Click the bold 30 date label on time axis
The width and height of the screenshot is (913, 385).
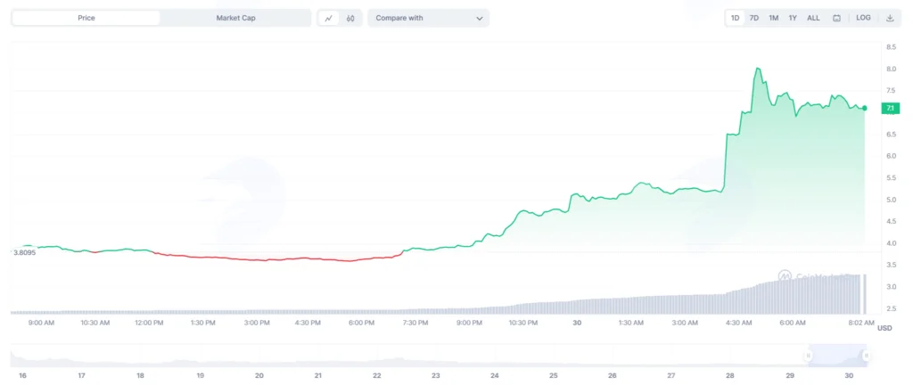pyautogui.click(x=577, y=323)
